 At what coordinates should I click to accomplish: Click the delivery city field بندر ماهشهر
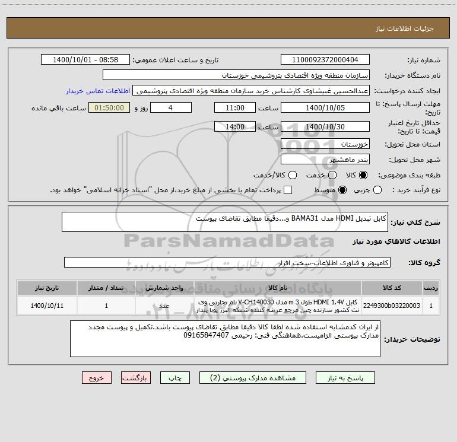325,160
